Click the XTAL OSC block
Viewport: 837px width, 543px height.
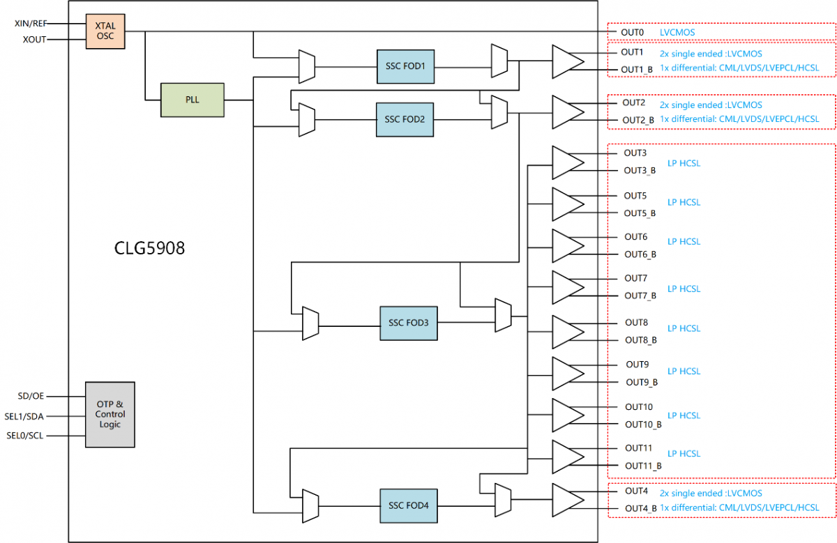tap(105, 31)
